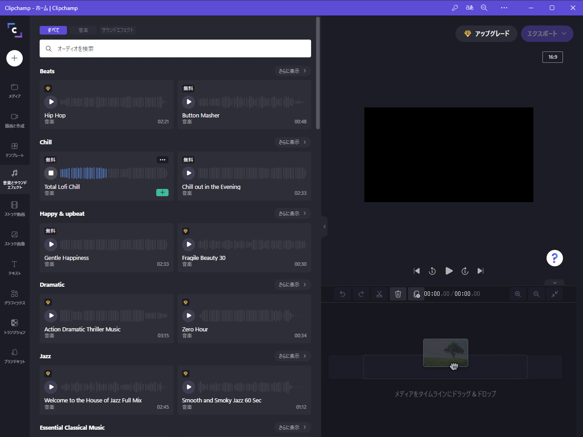Click the trash delete icon
The width and height of the screenshot is (583, 437).
pyautogui.click(x=398, y=294)
